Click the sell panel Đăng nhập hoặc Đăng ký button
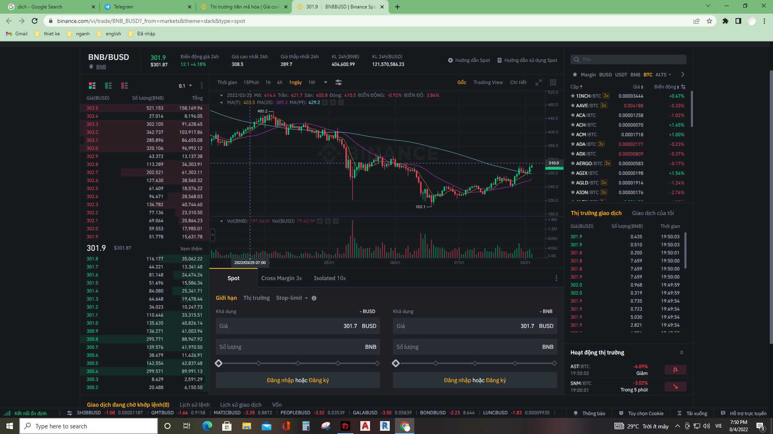 point(475,380)
